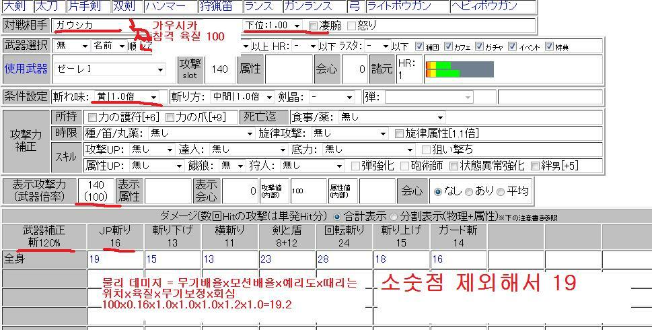
Task: Toggle the 怒り checkbox
Action: click(x=351, y=26)
